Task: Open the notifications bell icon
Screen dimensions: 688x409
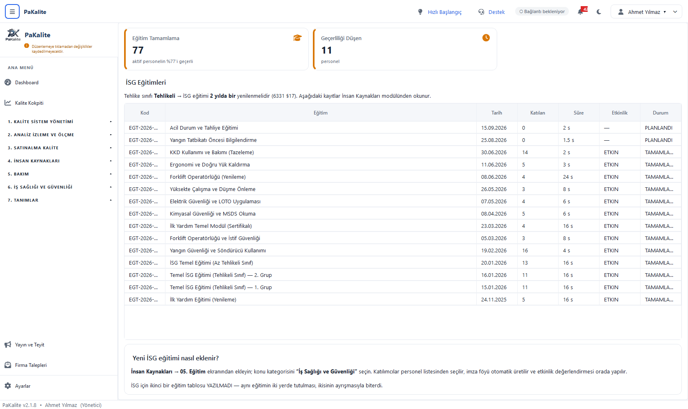Action: click(x=580, y=12)
